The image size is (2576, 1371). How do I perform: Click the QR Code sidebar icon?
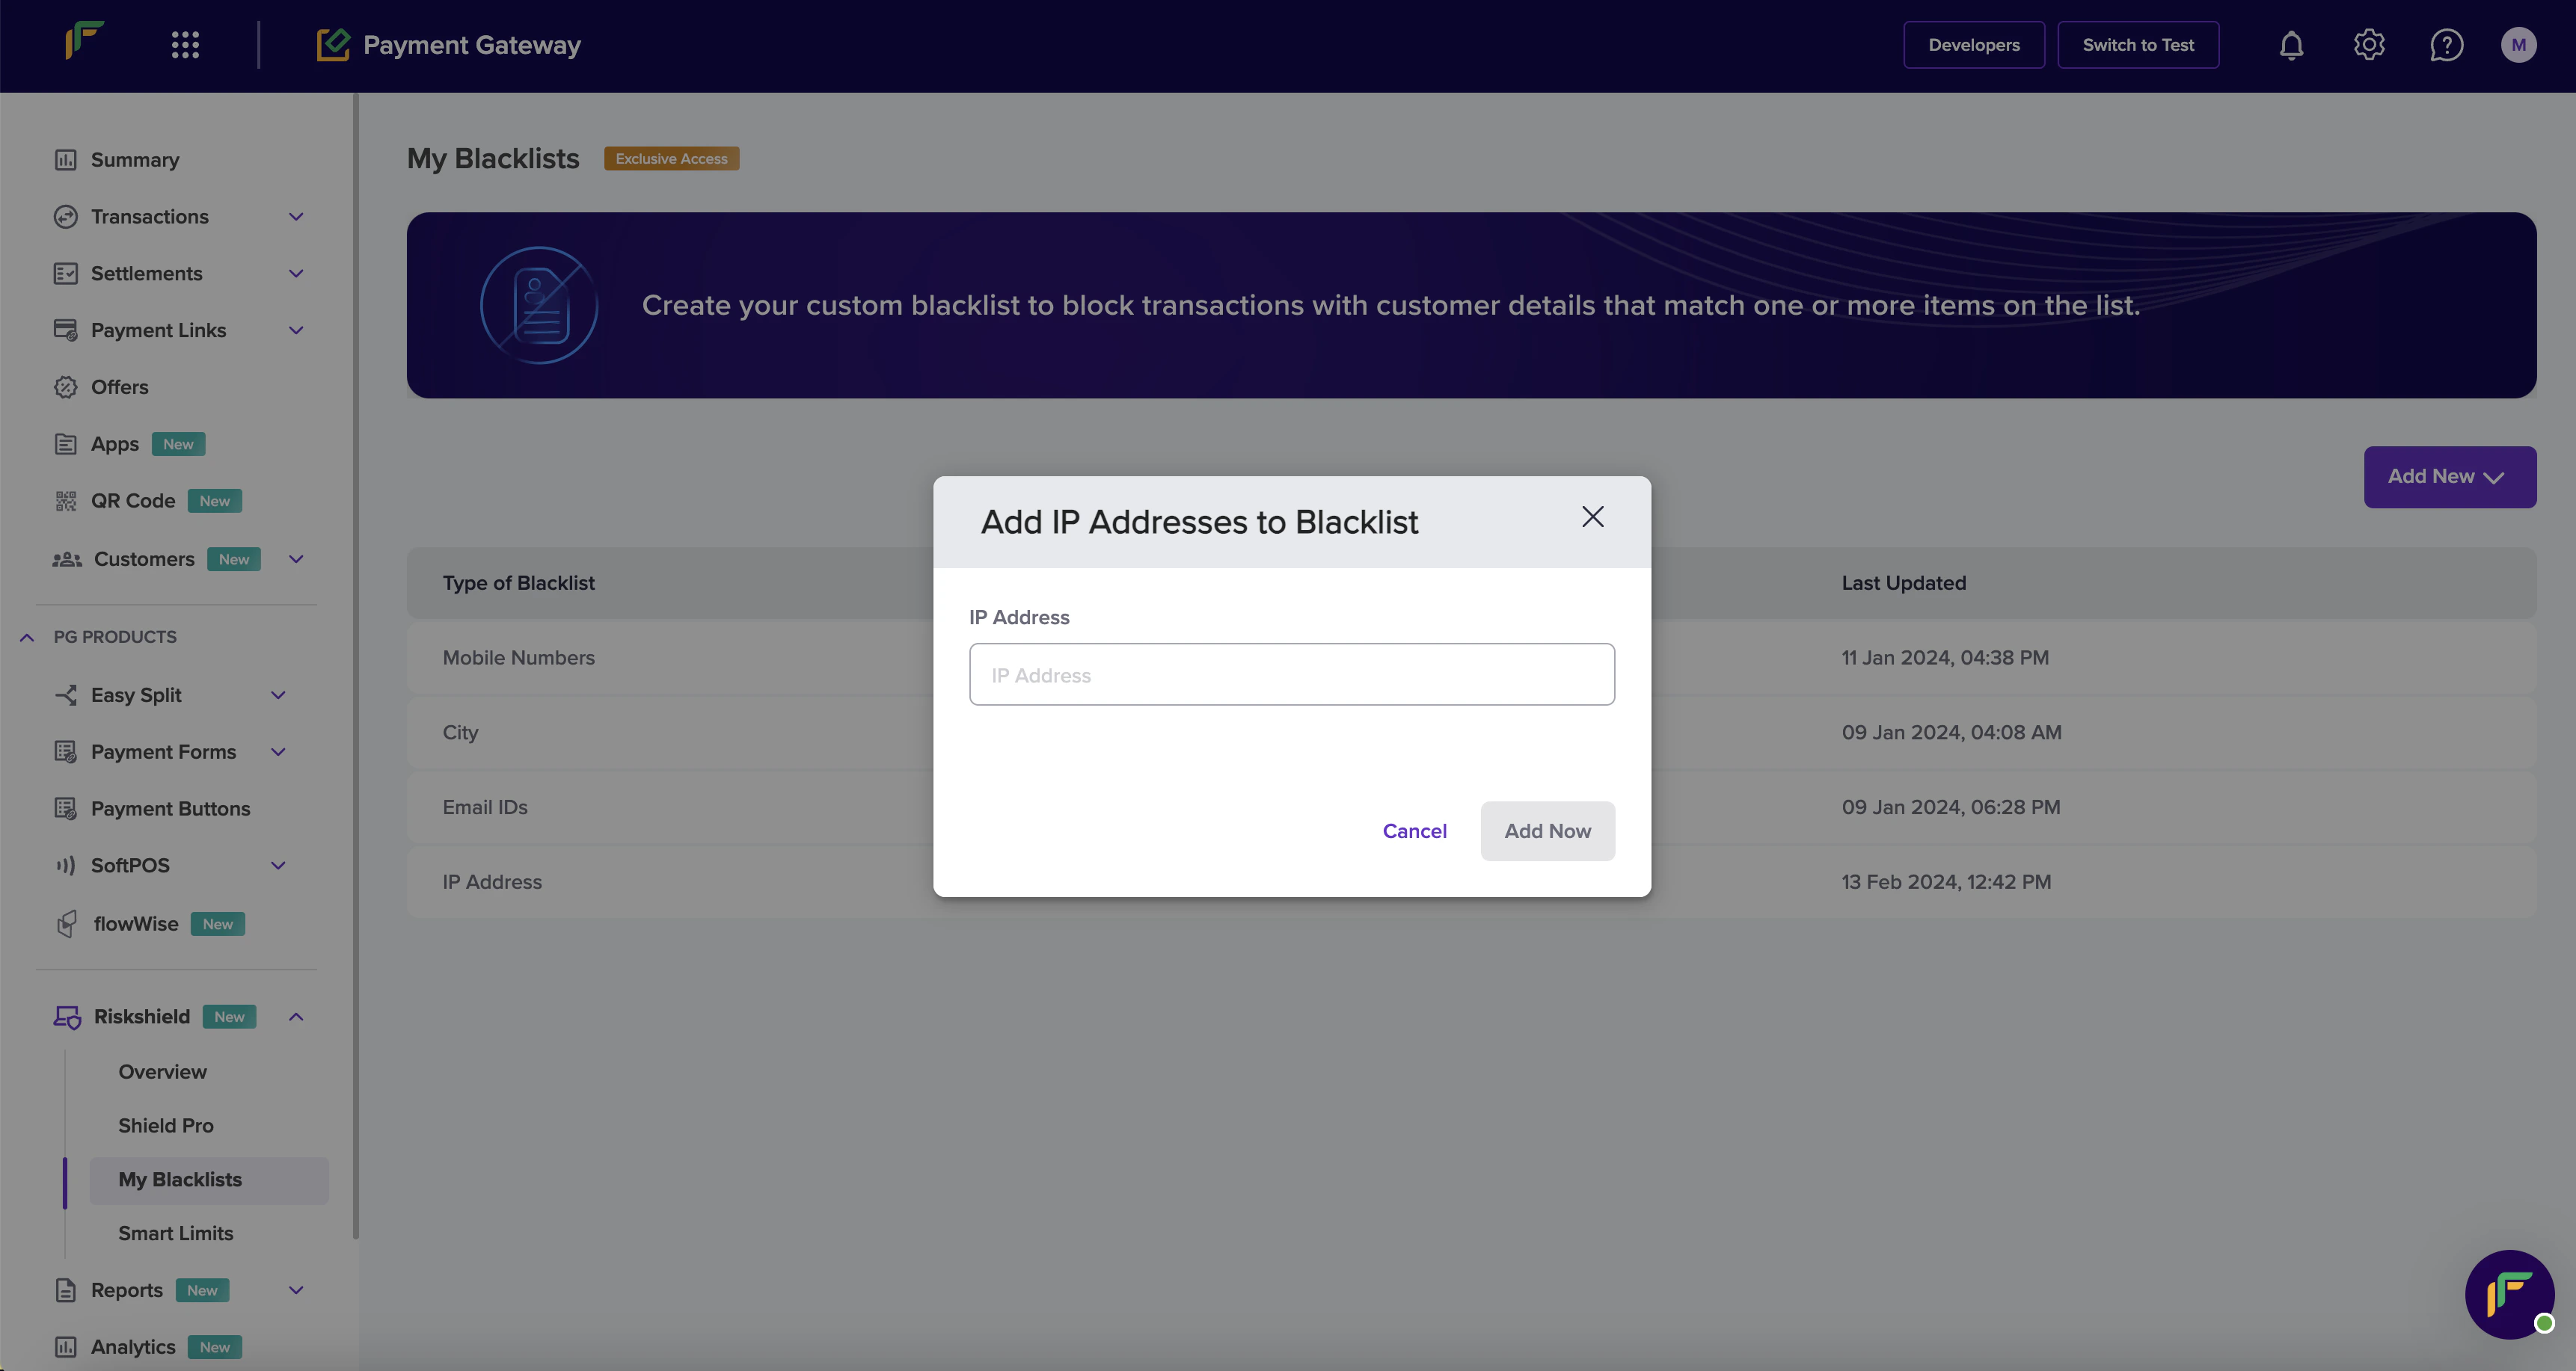click(66, 501)
